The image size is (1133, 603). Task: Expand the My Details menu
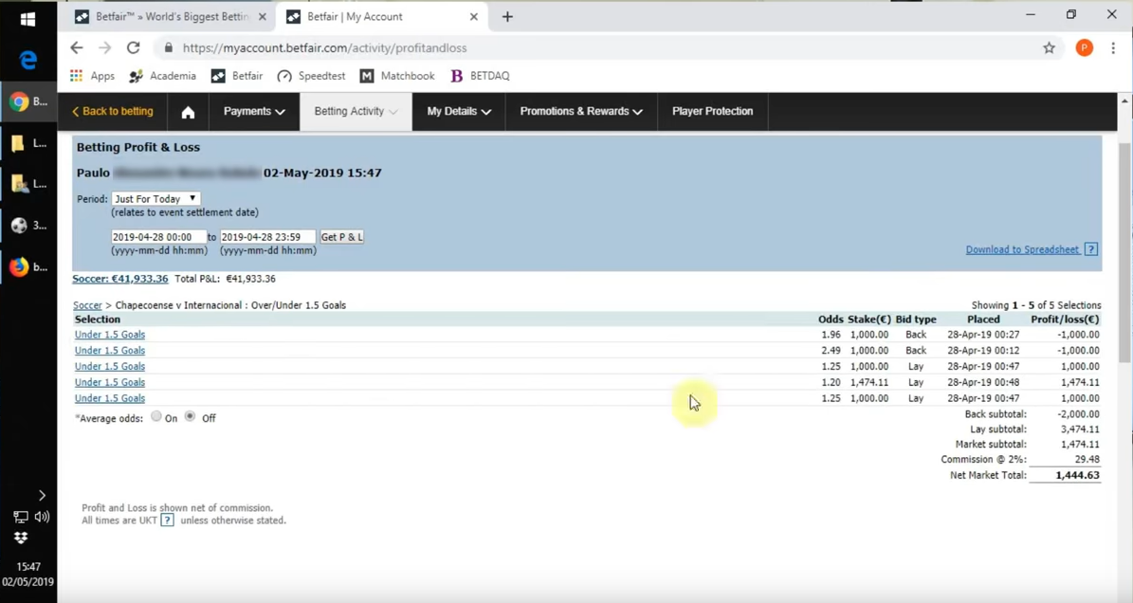(459, 111)
